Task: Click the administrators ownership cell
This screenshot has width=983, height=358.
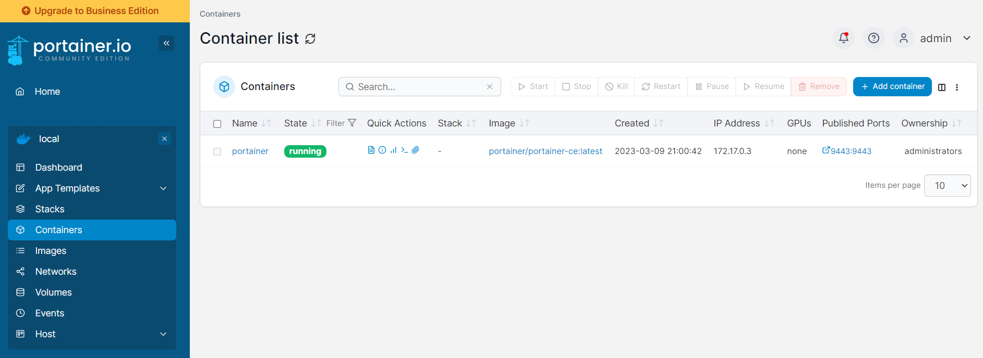Action: 933,151
